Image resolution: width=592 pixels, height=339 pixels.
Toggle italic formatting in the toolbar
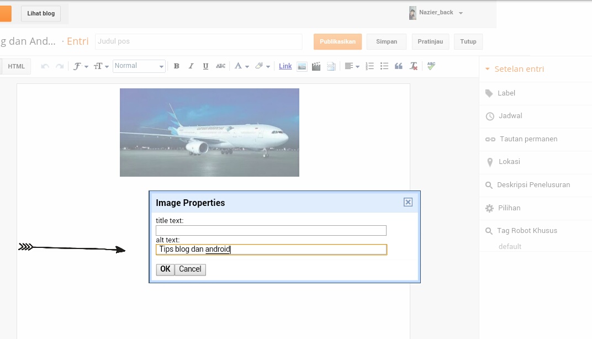coord(191,66)
